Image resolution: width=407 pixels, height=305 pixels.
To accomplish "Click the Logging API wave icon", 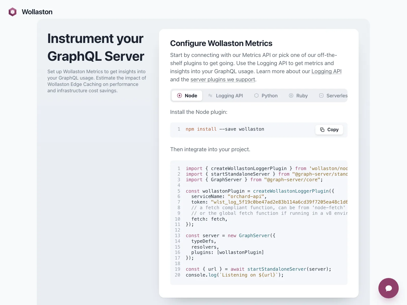I will point(210,96).
